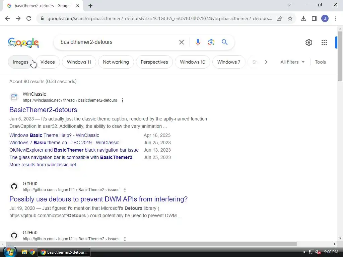Submit search with the magnifier icon
343x257 pixels.
[x=225, y=42]
